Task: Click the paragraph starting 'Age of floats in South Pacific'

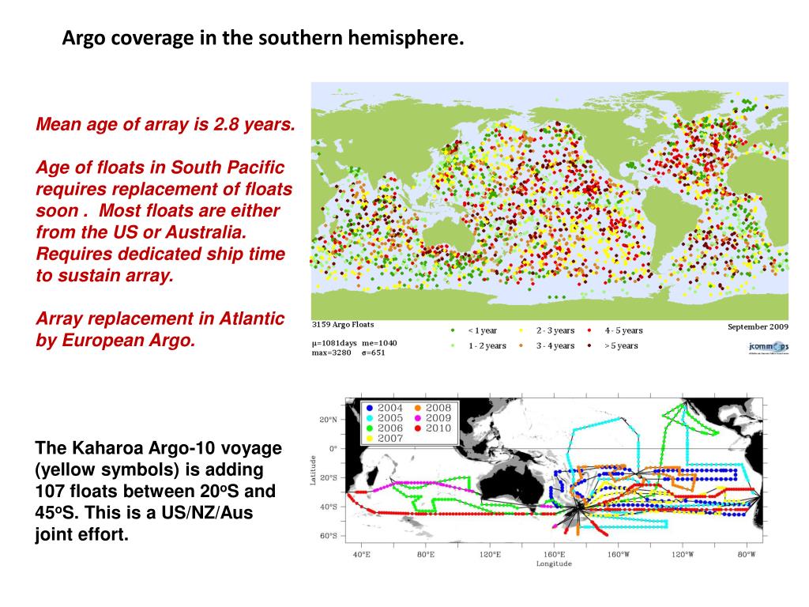Action: click(164, 221)
